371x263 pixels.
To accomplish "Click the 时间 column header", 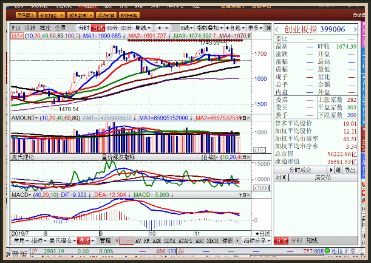I will point(281,177).
